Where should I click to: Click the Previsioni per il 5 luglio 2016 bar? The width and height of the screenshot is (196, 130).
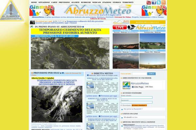[55, 36]
